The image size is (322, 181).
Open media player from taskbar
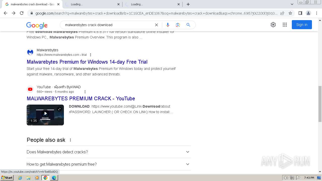(x=37, y=178)
